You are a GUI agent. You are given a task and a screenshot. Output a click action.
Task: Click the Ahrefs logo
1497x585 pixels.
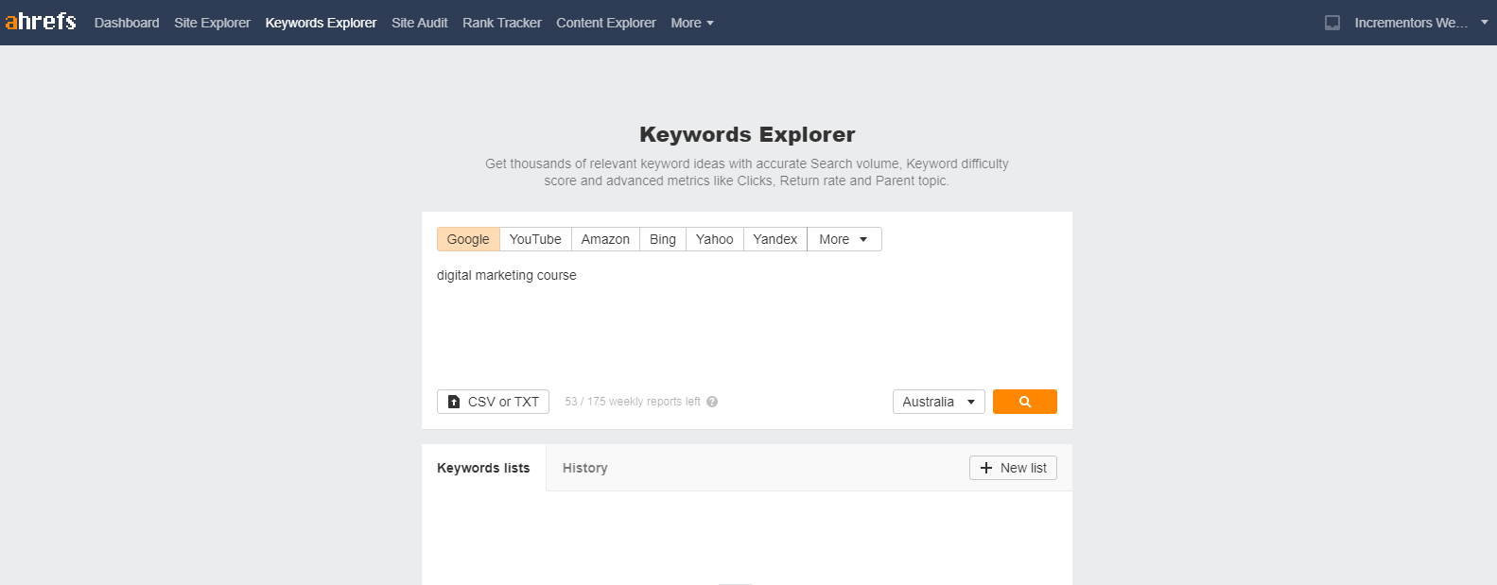tap(40, 21)
